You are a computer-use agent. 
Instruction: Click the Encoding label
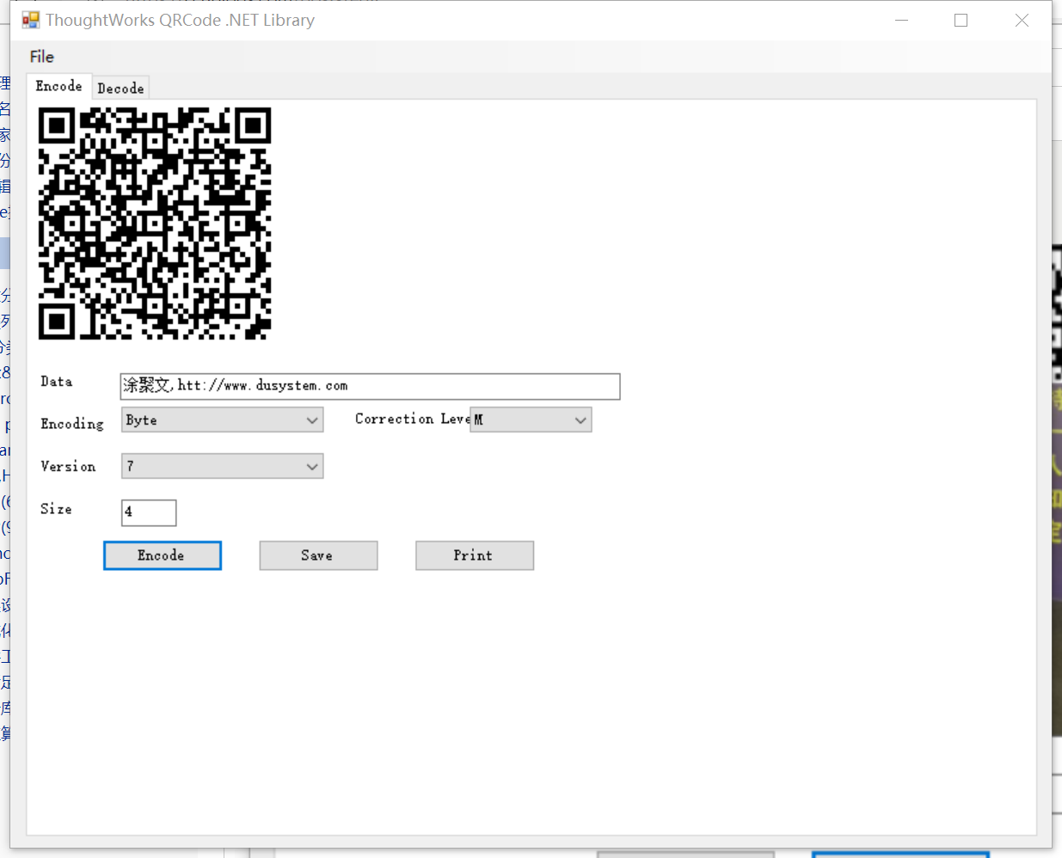72,424
